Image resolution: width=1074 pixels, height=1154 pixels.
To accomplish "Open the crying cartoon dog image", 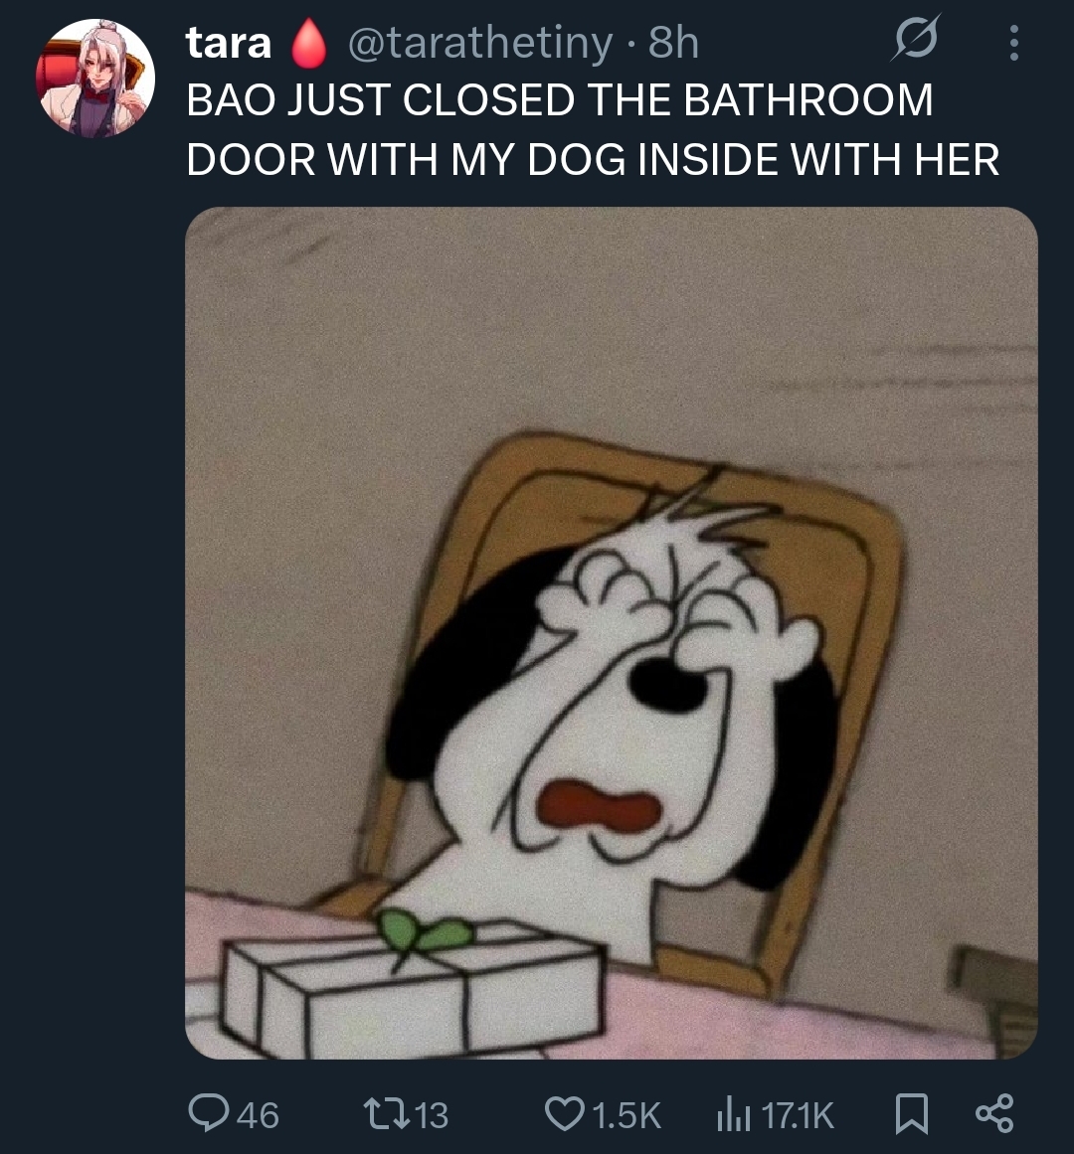I will (x=611, y=633).
